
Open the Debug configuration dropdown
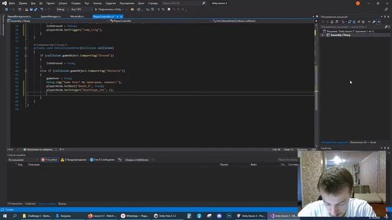62,10
